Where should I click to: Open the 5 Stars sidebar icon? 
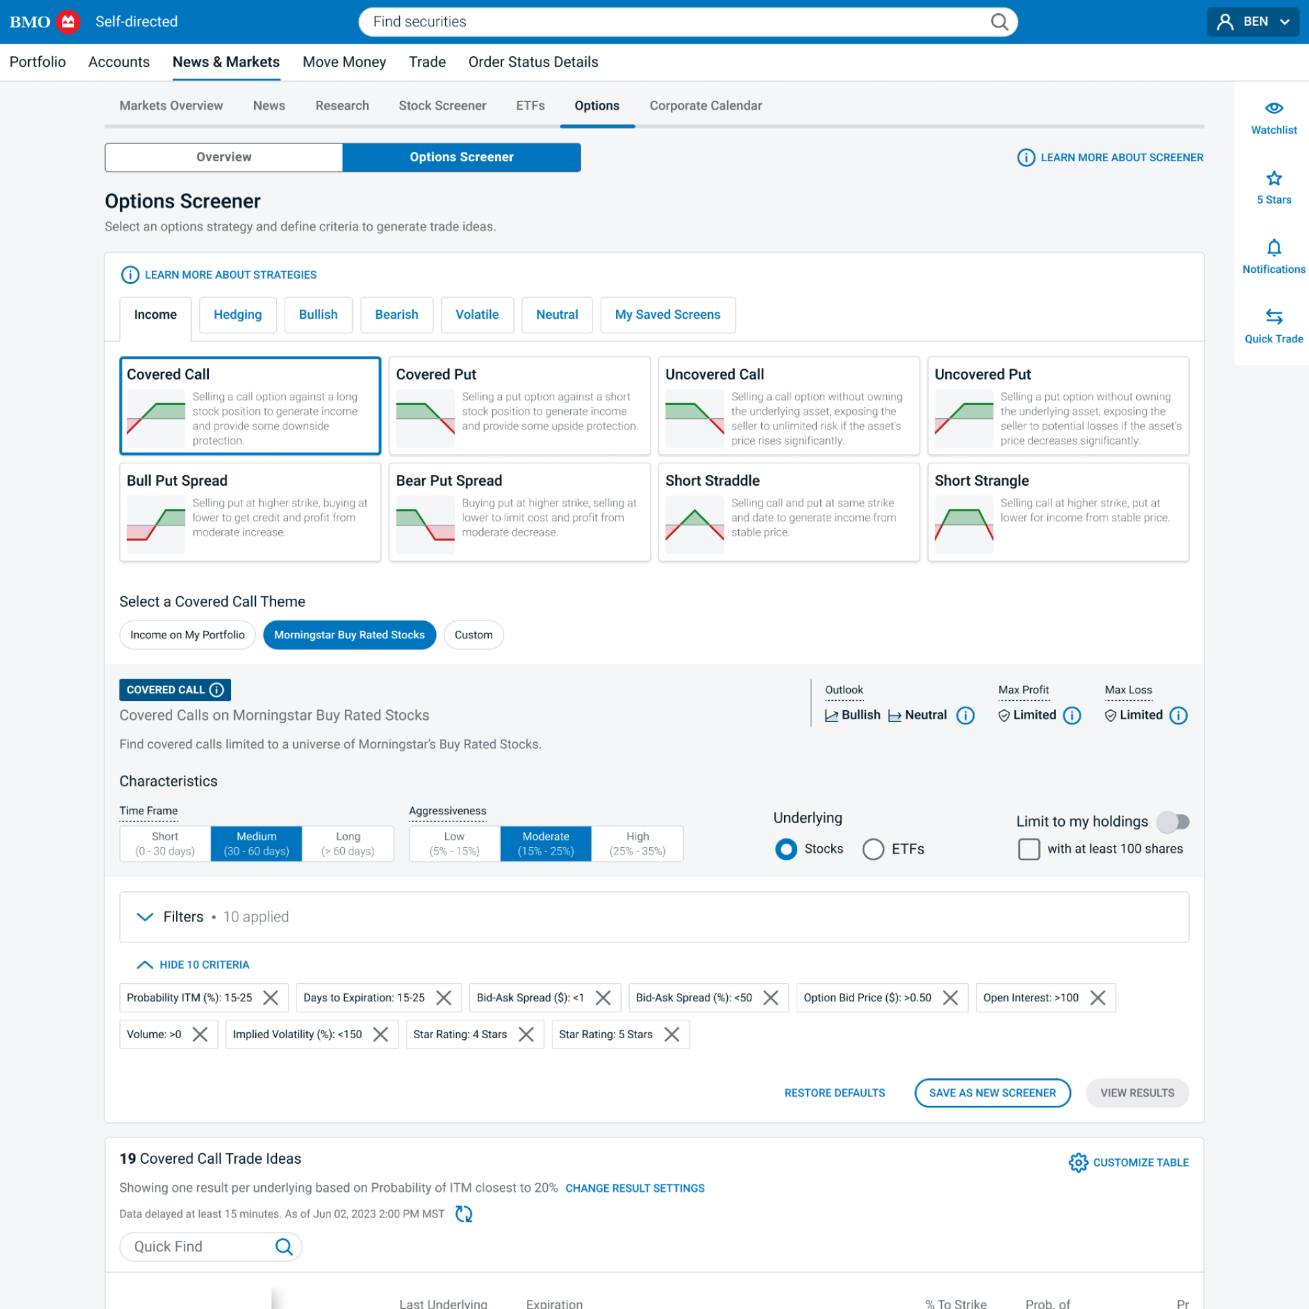point(1274,179)
